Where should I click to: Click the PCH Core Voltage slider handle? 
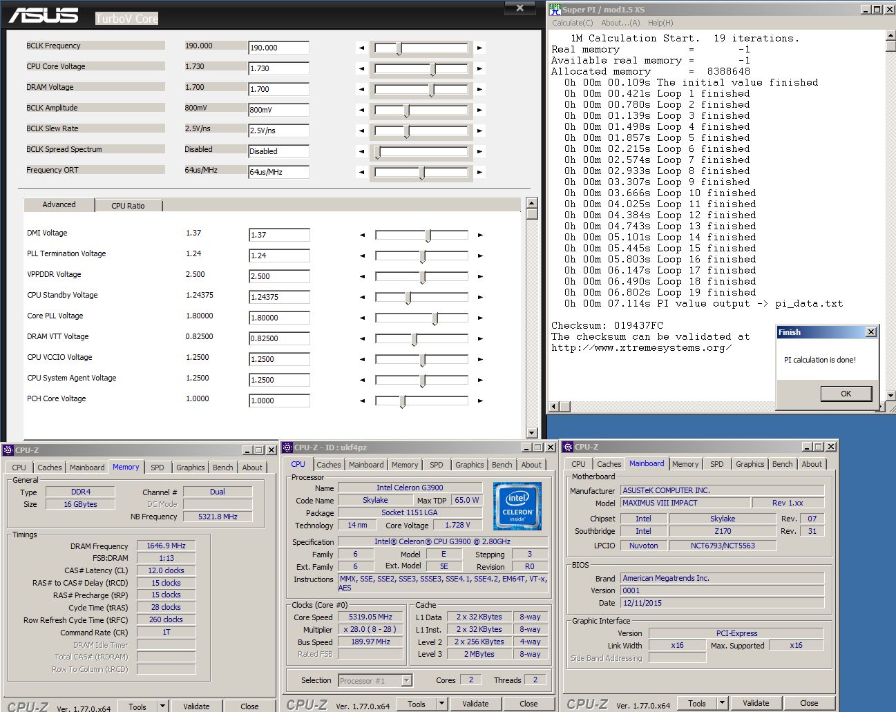(x=403, y=401)
